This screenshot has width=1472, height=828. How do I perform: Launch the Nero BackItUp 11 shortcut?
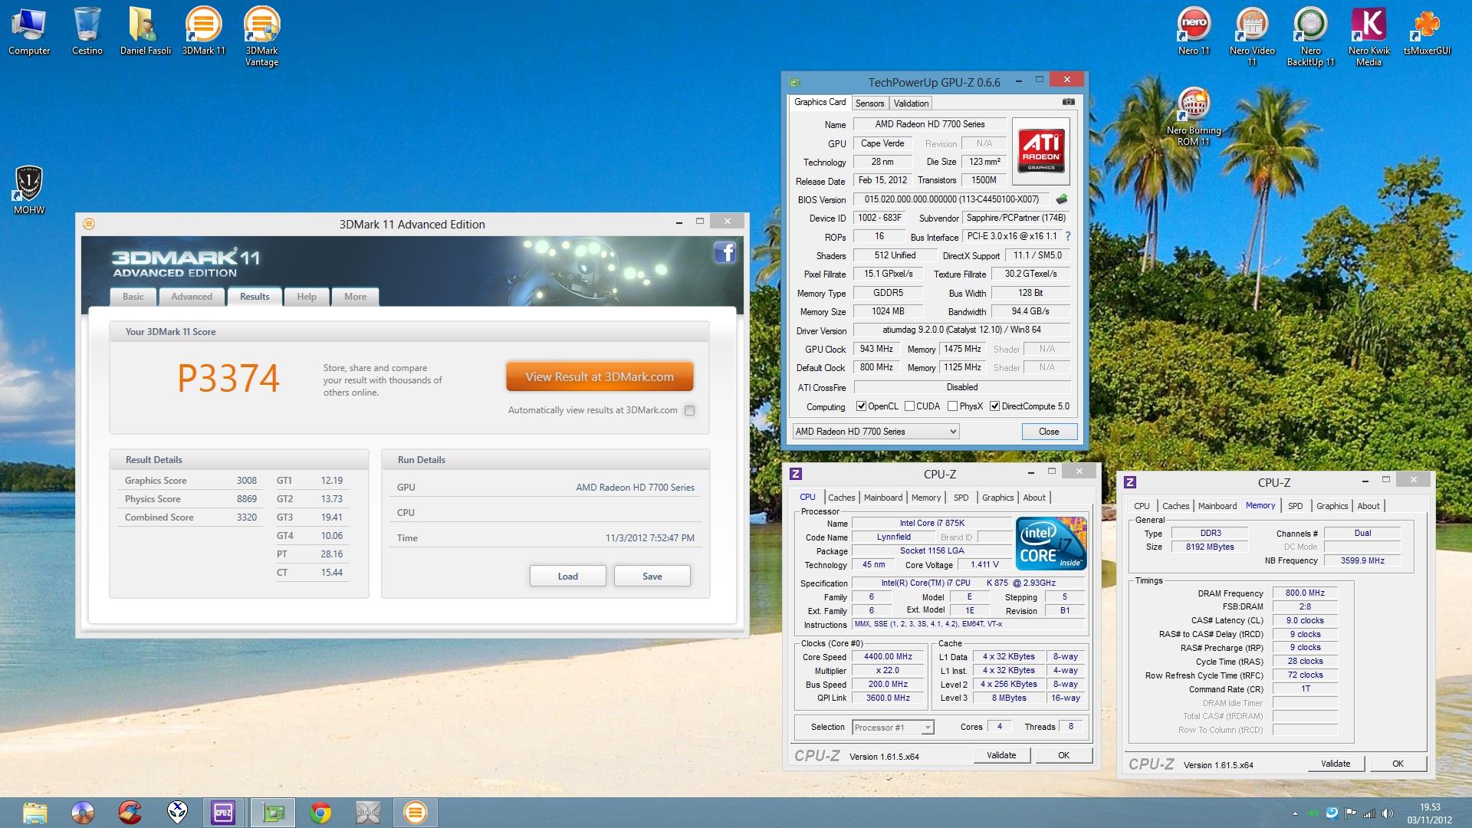(1310, 37)
